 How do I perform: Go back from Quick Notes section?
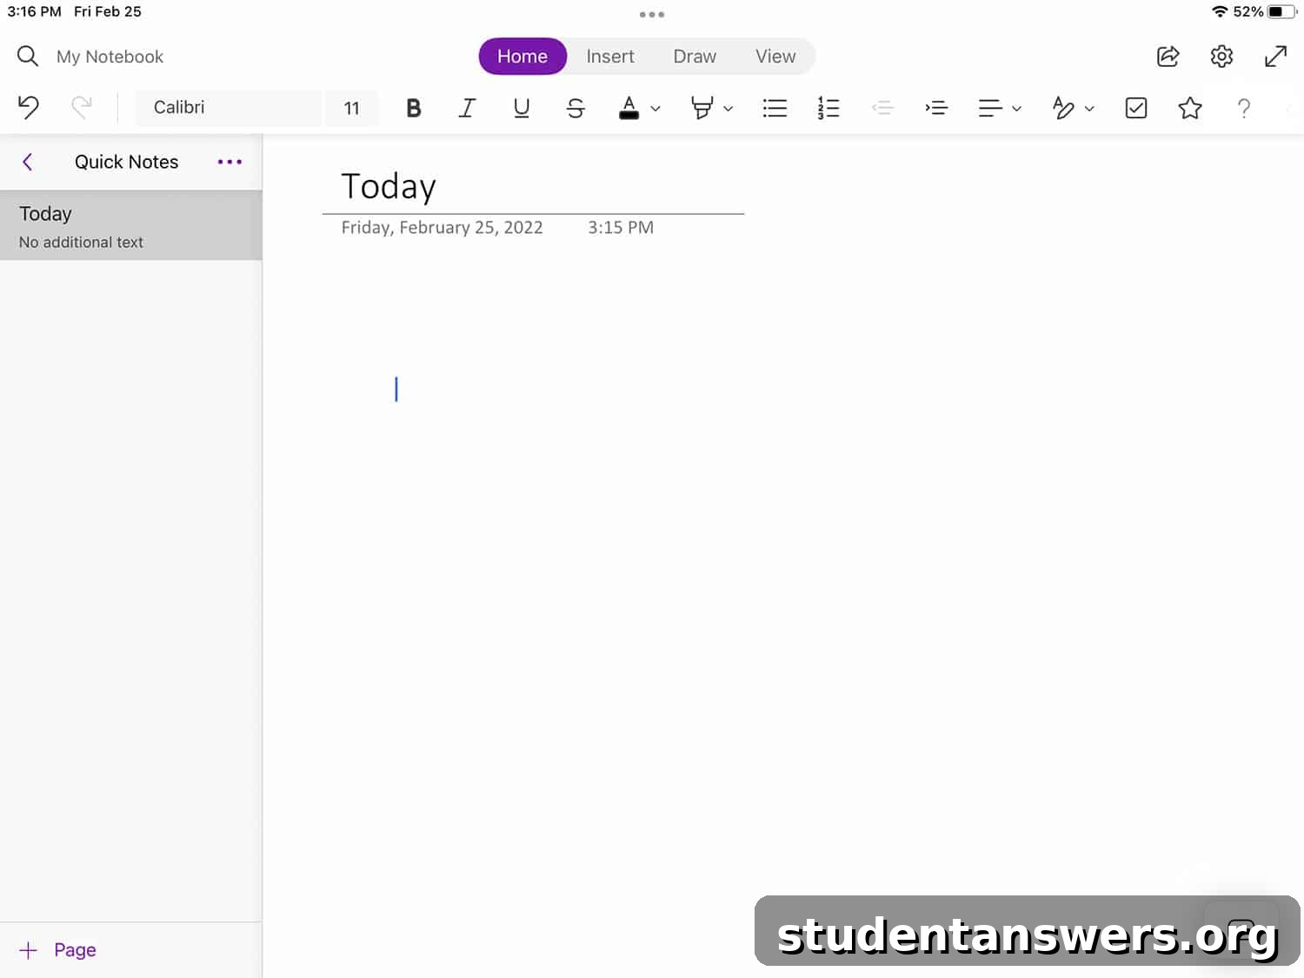(28, 162)
